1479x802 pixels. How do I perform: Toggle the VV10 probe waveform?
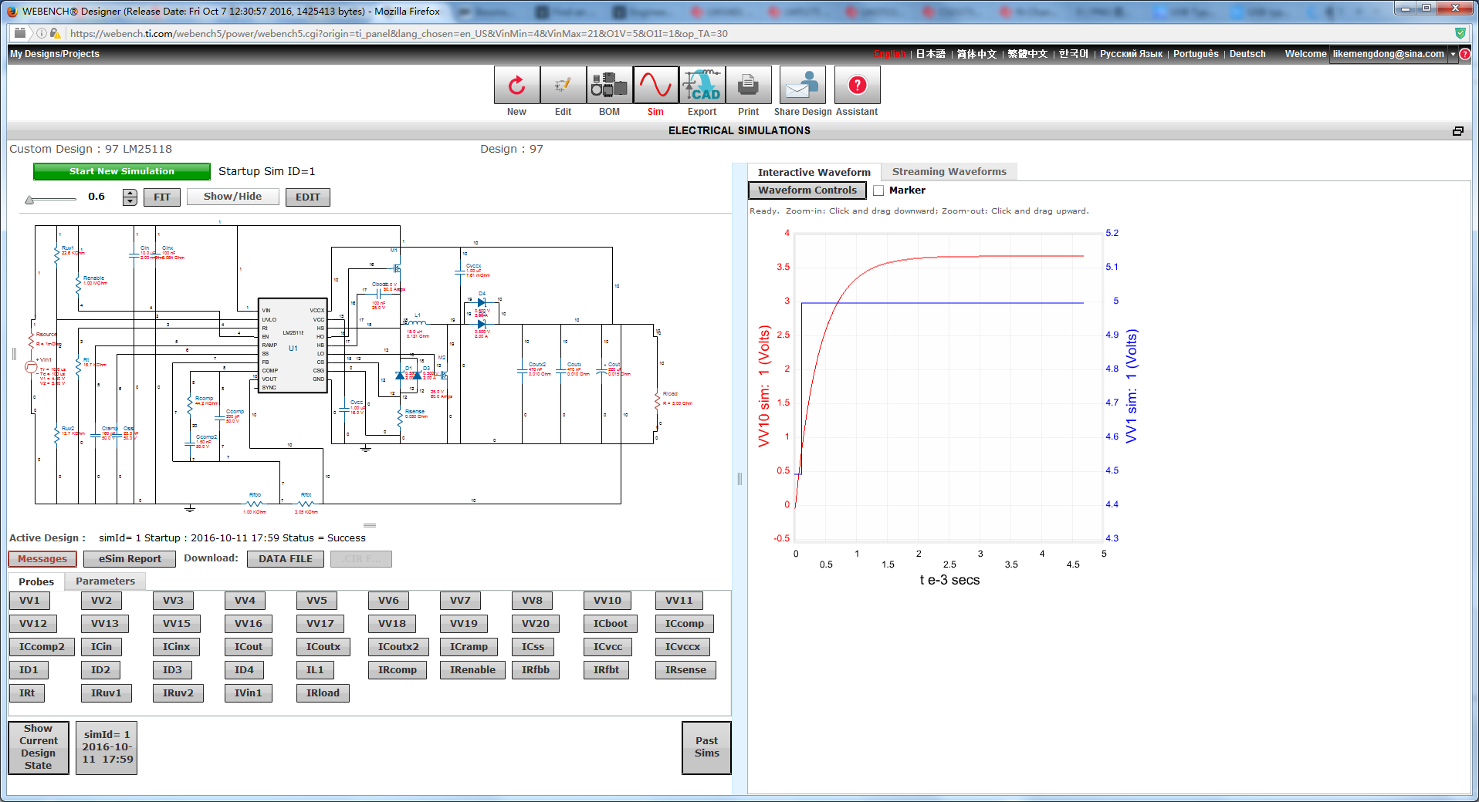pos(607,601)
